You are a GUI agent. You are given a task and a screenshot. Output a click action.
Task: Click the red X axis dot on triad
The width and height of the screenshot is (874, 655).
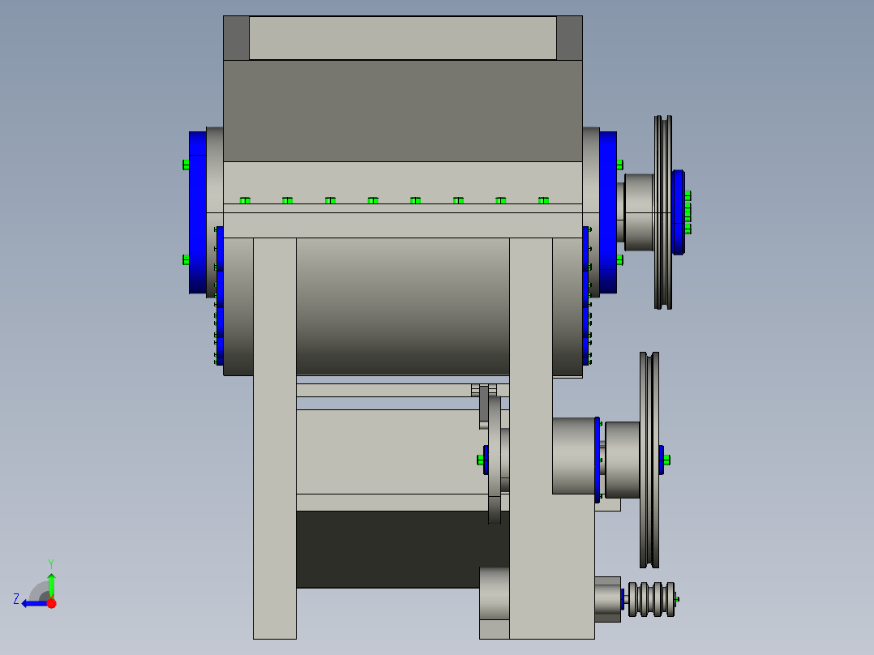tap(52, 603)
